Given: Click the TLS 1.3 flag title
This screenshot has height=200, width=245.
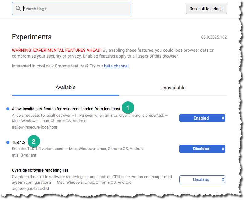Looking at the screenshot, I should point(19,142).
